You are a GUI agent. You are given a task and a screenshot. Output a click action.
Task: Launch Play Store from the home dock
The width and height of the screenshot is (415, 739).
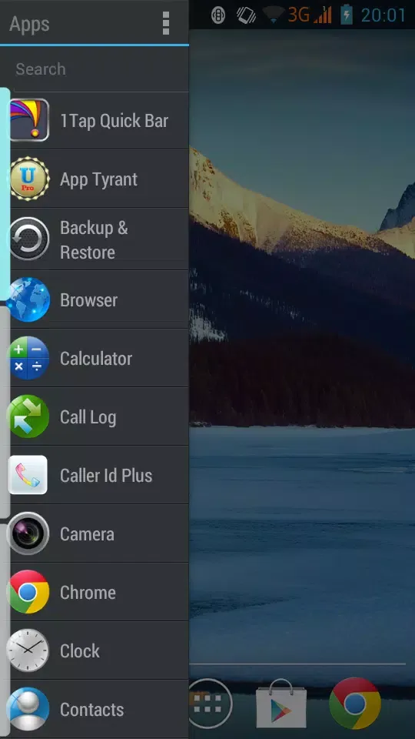pos(281,703)
